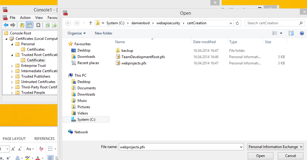This screenshot has height=160, width=307.
Task: Select Network in the navigation pane
Action: (81, 132)
